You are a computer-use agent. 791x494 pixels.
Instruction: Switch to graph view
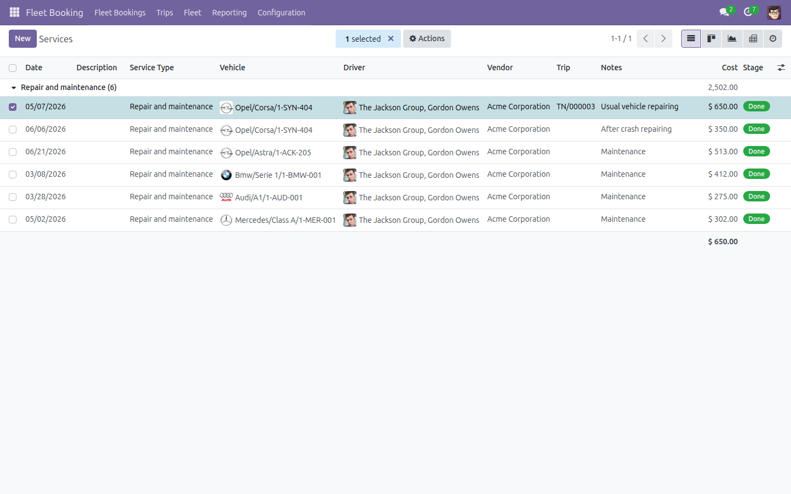[732, 38]
